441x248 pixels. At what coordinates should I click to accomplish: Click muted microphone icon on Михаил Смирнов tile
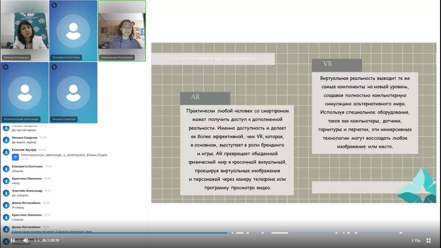(x=54, y=67)
